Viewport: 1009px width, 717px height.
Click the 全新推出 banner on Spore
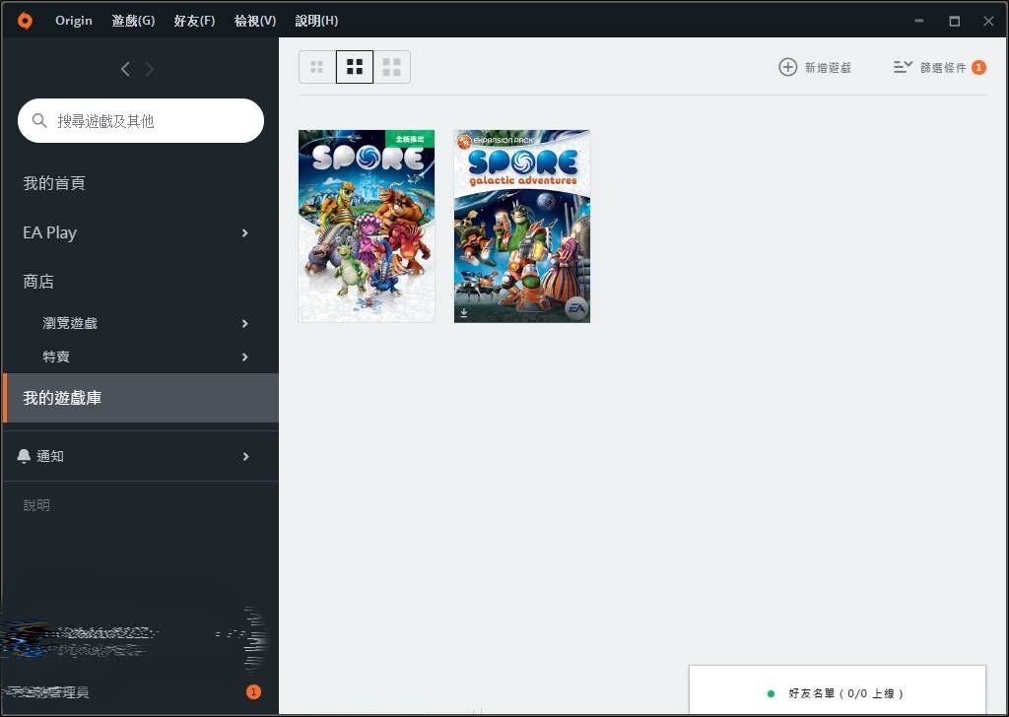point(410,138)
